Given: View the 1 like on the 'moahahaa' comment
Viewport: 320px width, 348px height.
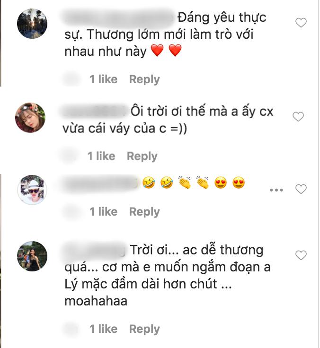Looking at the screenshot, I should pyautogui.click(x=104, y=329).
